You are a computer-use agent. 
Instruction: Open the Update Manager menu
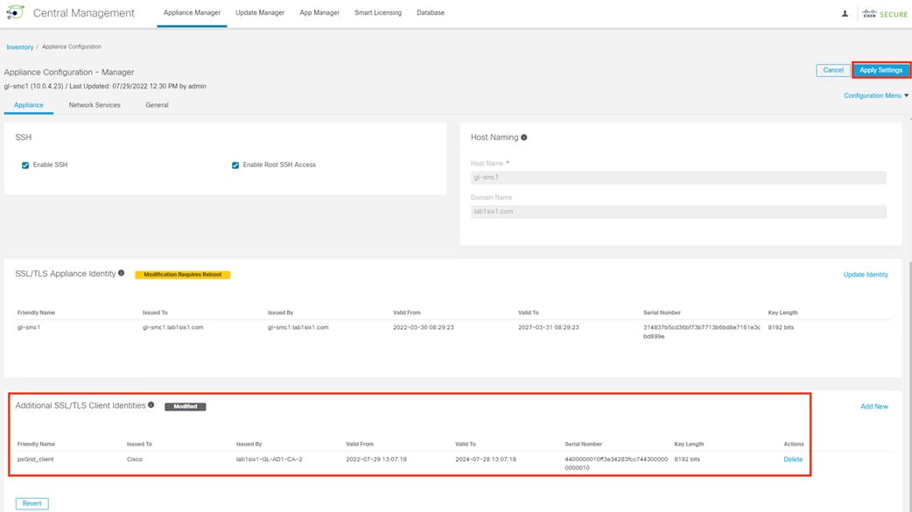pyautogui.click(x=260, y=13)
